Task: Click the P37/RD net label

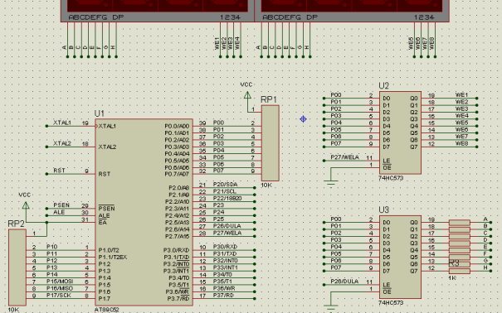Action: click(223, 296)
